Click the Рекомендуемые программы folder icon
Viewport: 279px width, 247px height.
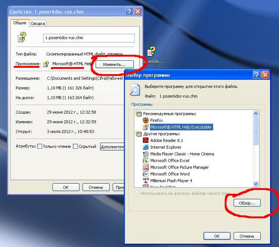(x=139, y=114)
